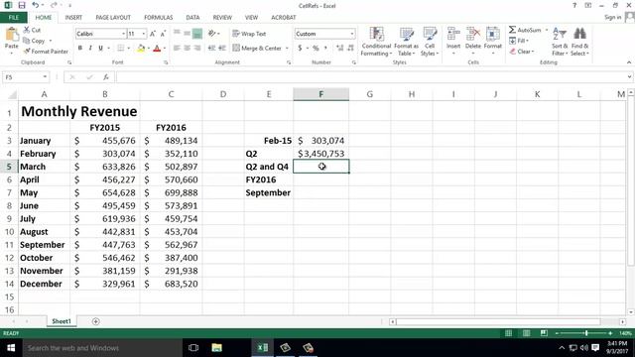Click the Percent Style icon

tap(316, 49)
